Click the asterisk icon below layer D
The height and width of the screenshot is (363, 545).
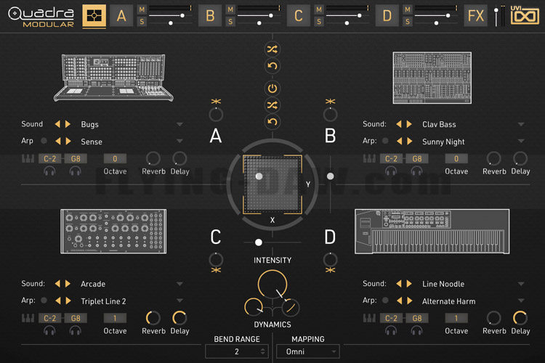[330, 270]
